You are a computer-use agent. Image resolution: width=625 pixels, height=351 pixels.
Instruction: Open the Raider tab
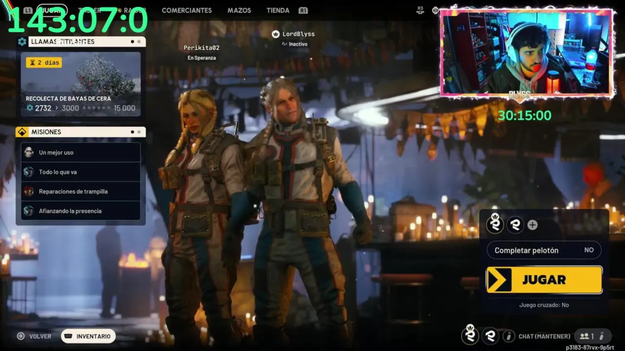[x=135, y=10]
